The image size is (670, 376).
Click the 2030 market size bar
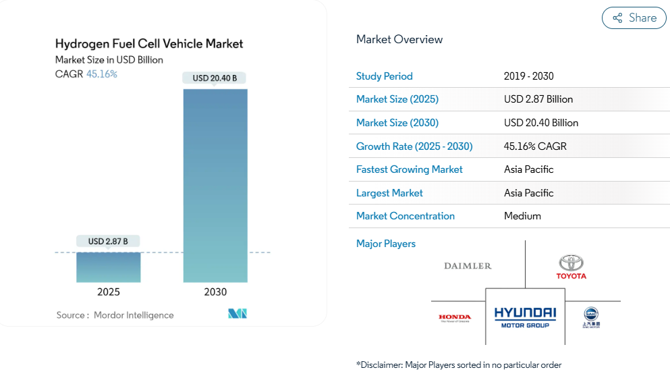click(x=215, y=186)
